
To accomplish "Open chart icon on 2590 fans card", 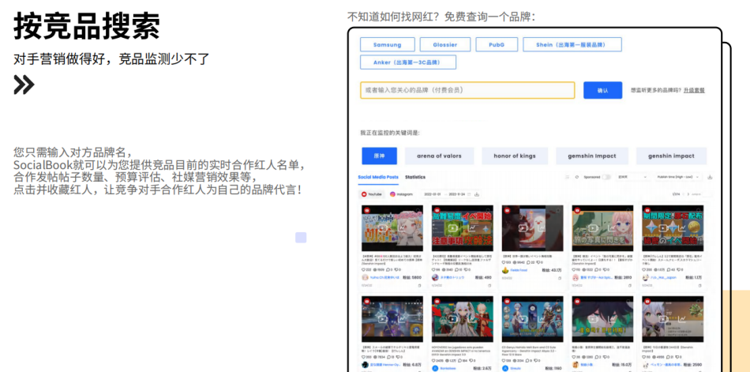I will (x=681, y=319).
